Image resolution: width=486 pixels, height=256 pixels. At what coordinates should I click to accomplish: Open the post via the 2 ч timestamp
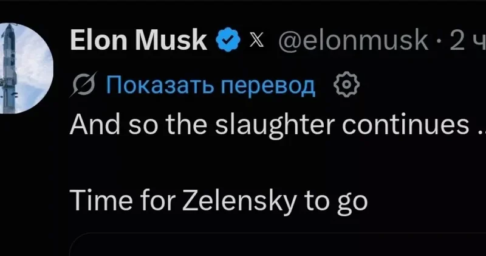pyautogui.click(x=467, y=40)
